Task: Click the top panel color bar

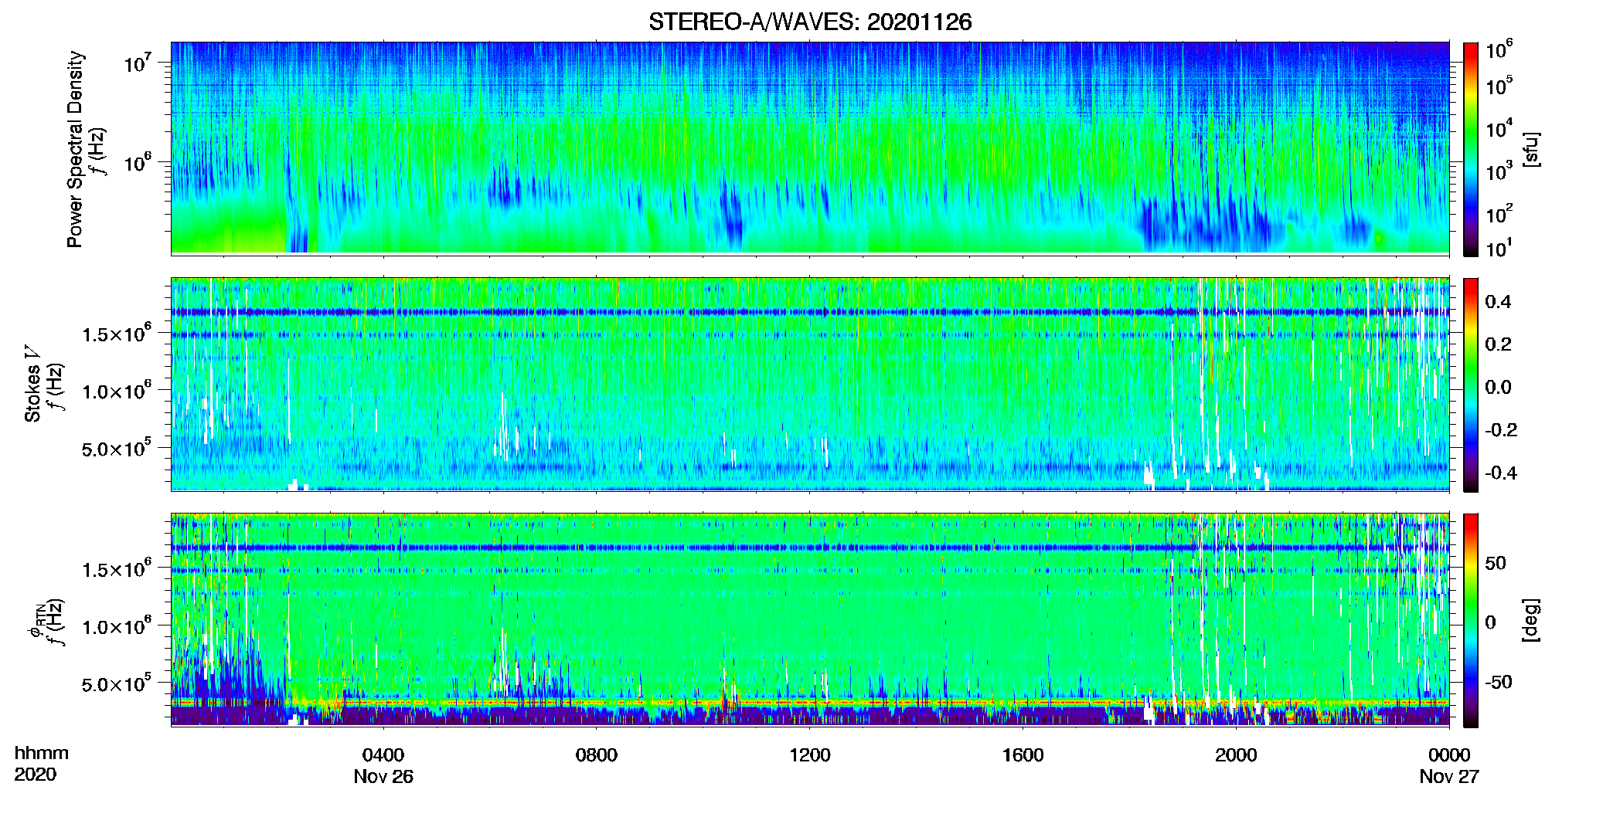Action: coord(1471,149)
